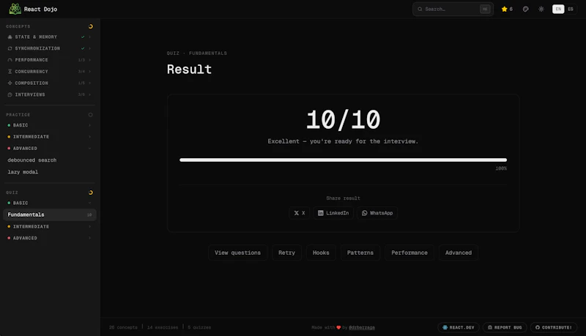The width and height of the screenshot is (586, 336).
Task: Share result on X
Action: [x=300, y=213]
